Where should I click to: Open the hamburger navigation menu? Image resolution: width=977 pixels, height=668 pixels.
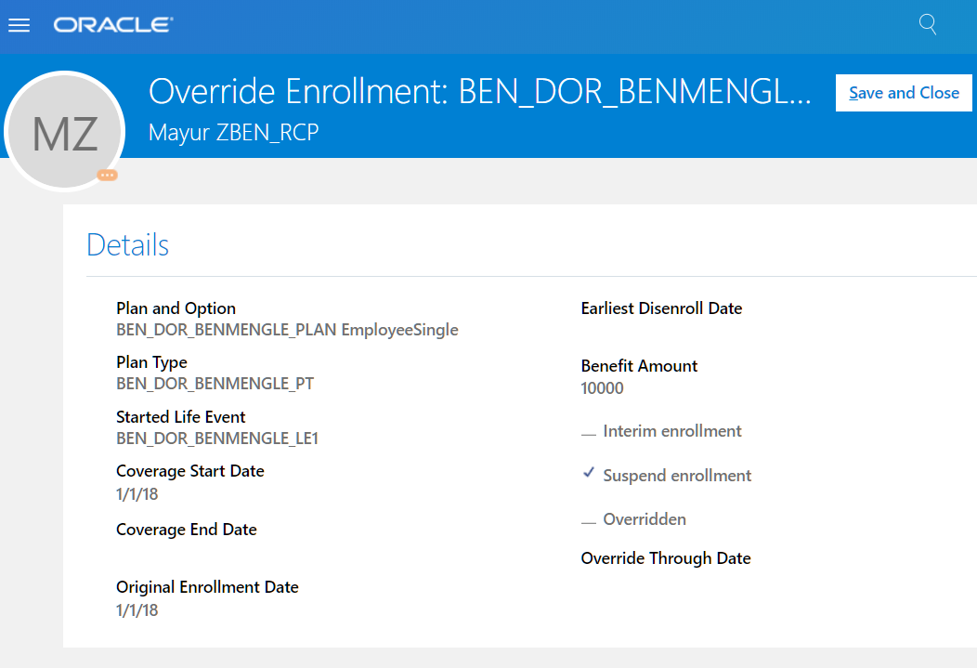[x=19, y=25]
